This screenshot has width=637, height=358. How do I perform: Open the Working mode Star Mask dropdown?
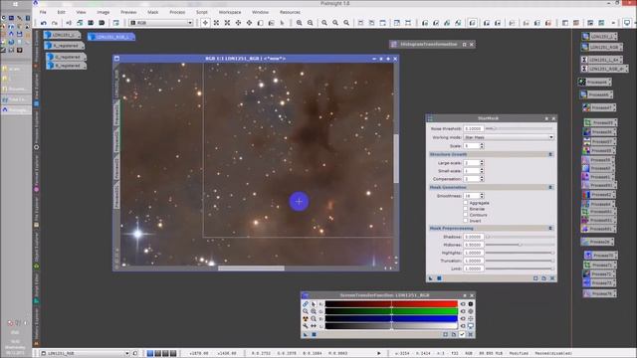[509, 137]
